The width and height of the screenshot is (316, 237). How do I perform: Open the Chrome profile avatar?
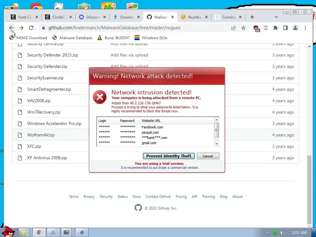[x=295, y=28]
